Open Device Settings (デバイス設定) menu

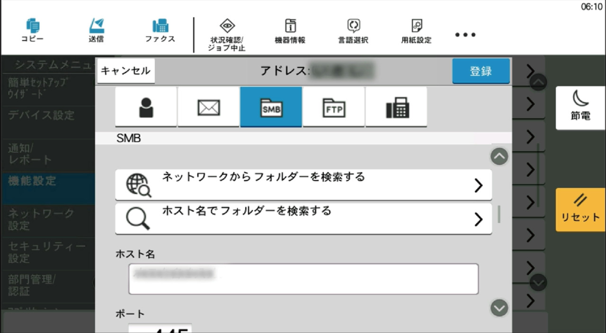[47, 122]
